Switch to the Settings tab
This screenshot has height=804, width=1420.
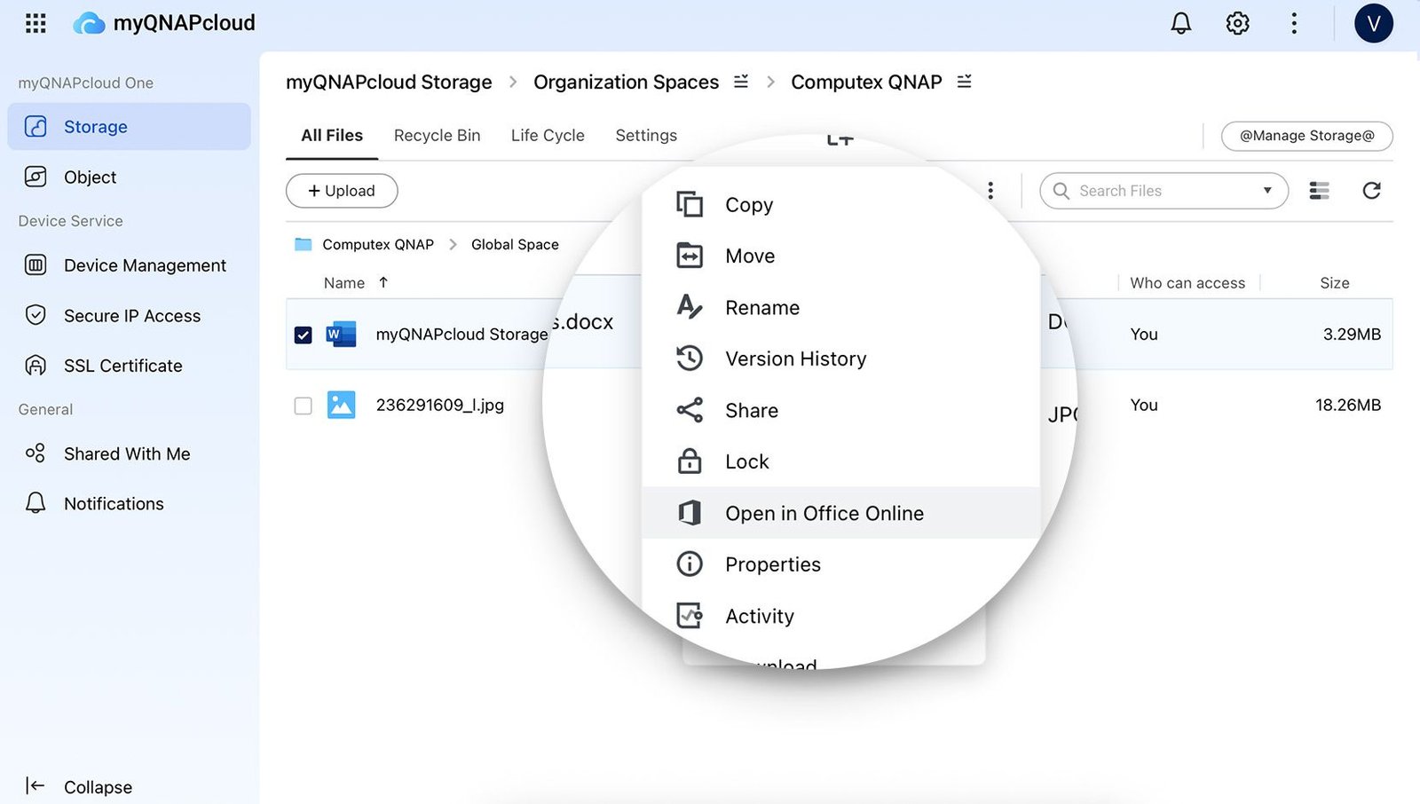646,136
